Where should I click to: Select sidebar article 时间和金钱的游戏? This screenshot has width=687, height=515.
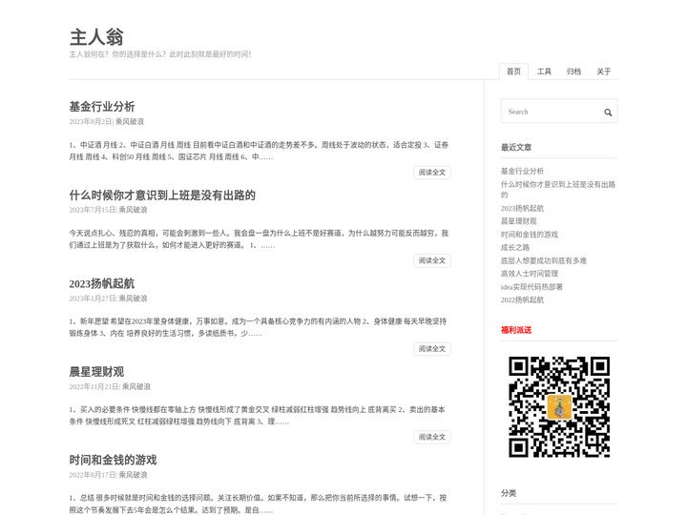tap(530, 235)
